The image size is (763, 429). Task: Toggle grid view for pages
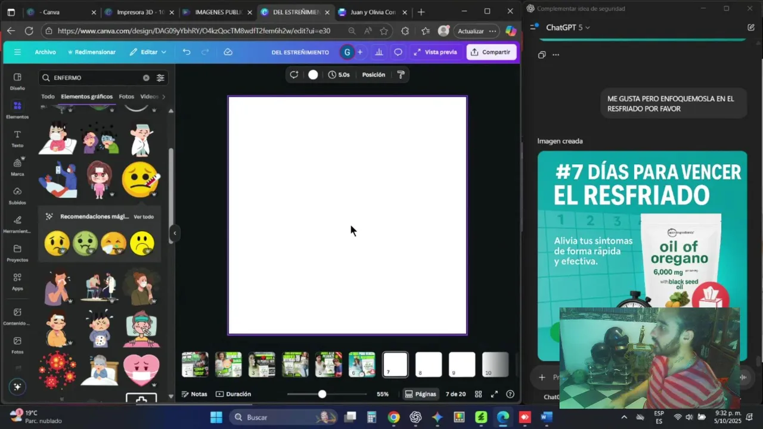pyautogui.click(x=478, y=394)
